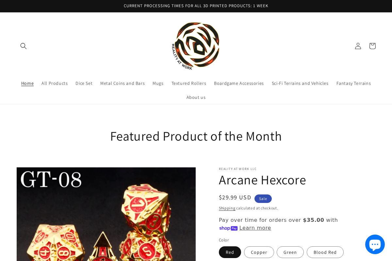Select the Copper color option

(x=259, y=252)
